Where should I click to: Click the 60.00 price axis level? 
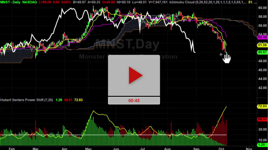[262, 8]
